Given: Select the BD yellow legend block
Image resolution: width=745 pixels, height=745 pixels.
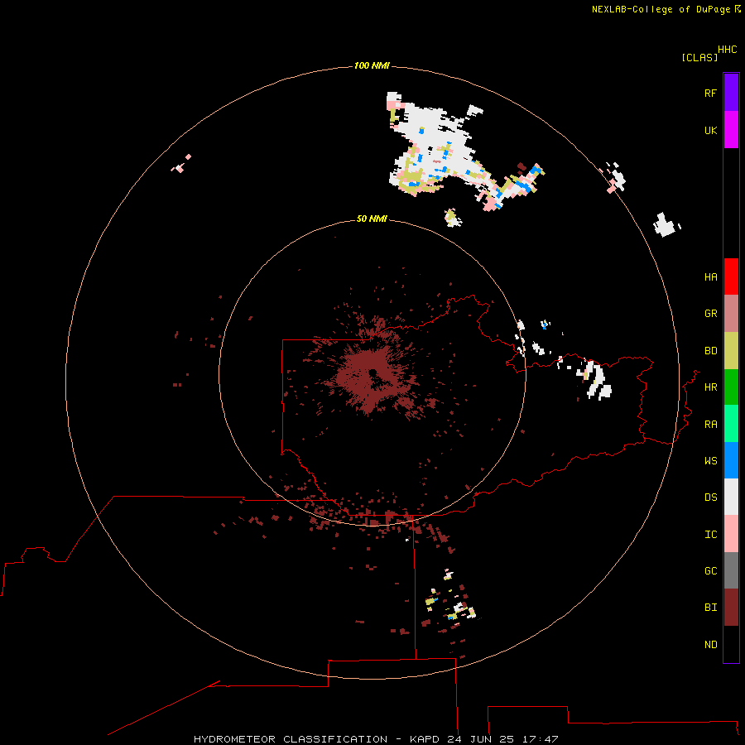Looking at the screenshot, I should coord(731,351).
